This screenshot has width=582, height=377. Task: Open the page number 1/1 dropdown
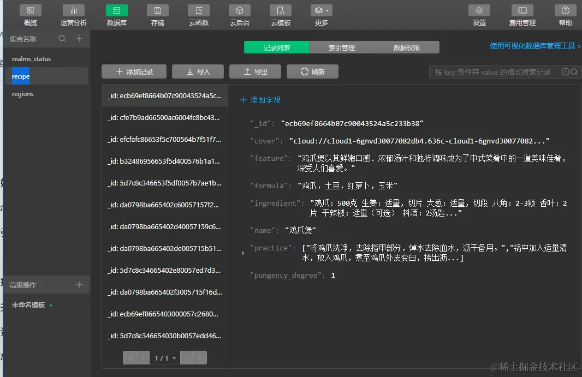click(167, 358)
